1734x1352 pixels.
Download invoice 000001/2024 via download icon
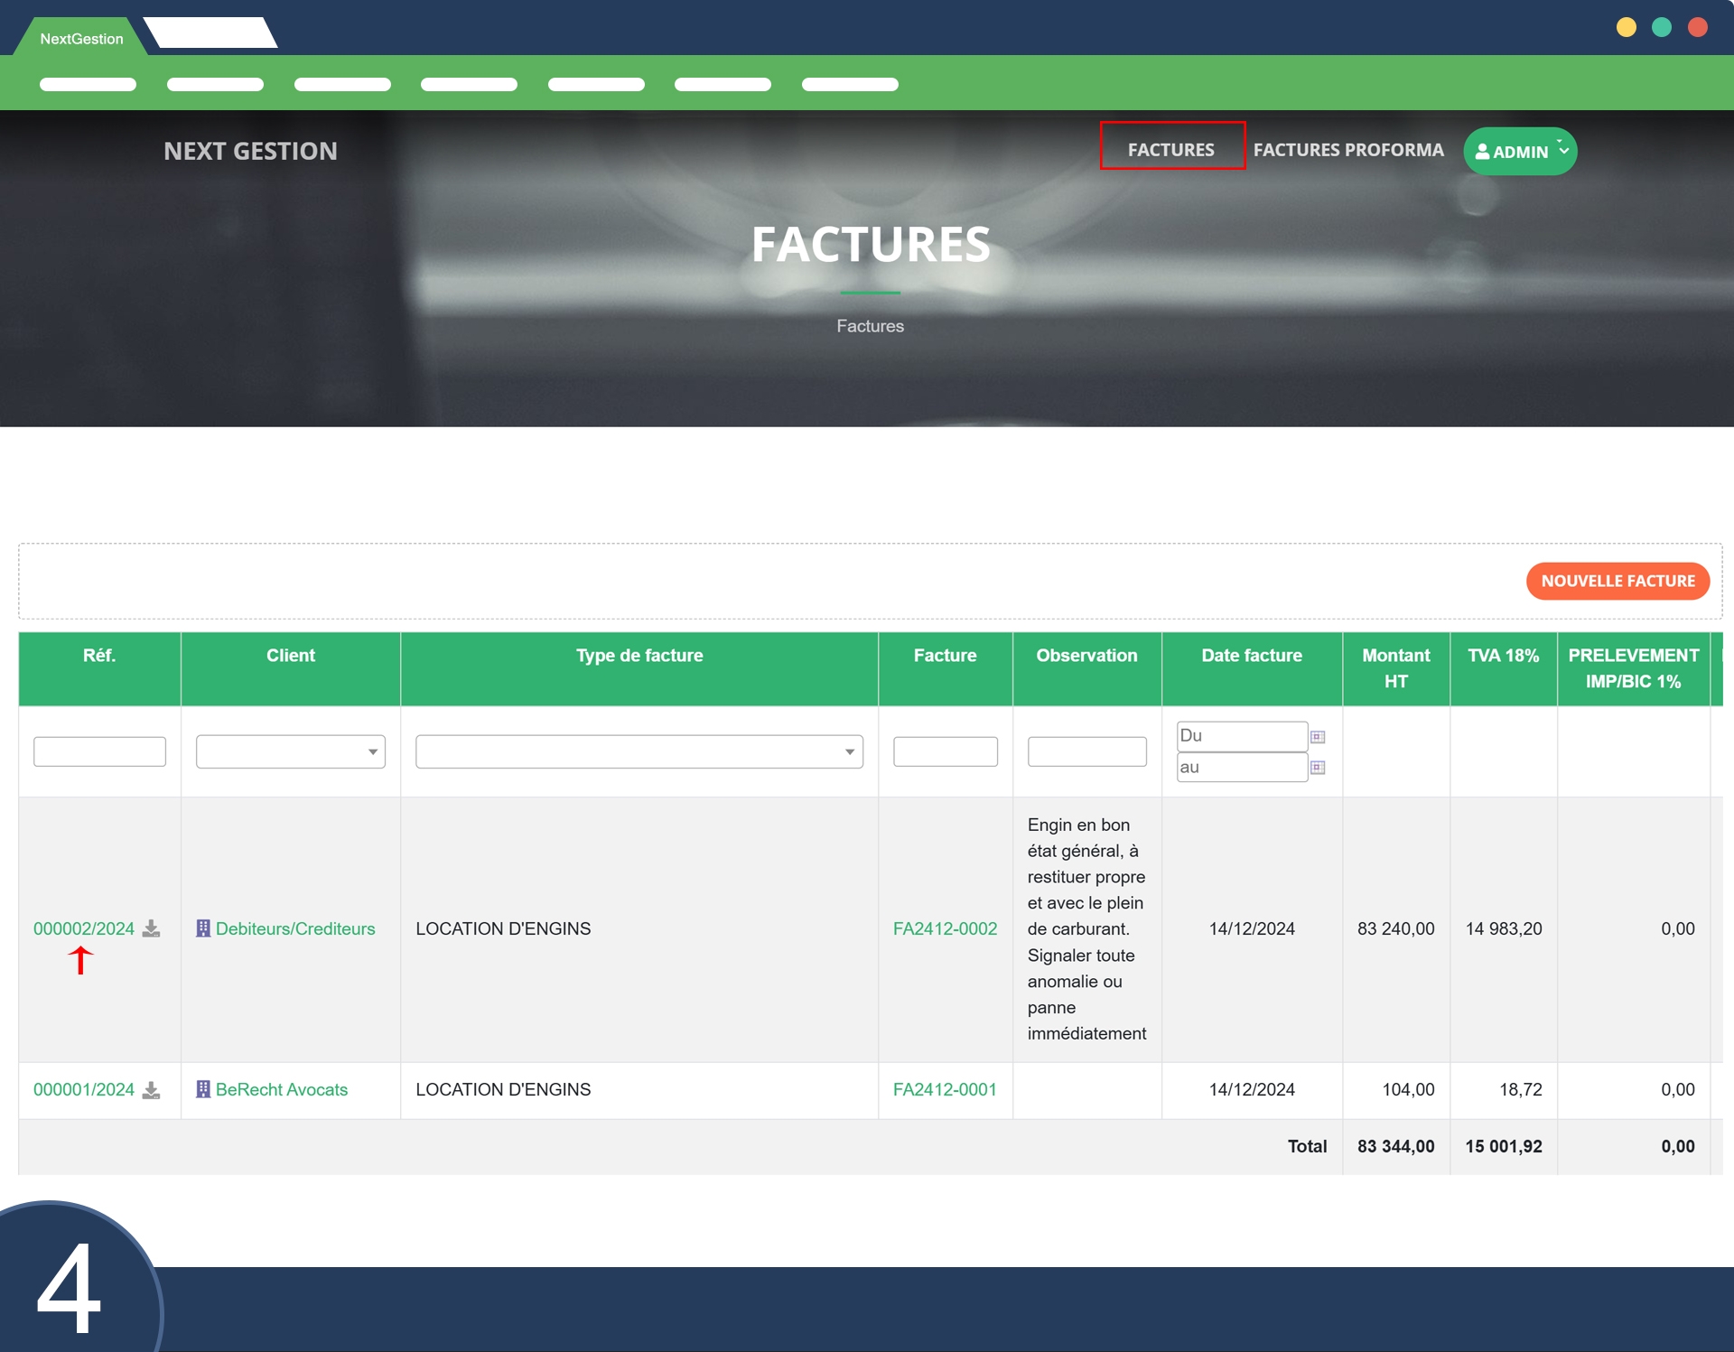pos(152,1090)
